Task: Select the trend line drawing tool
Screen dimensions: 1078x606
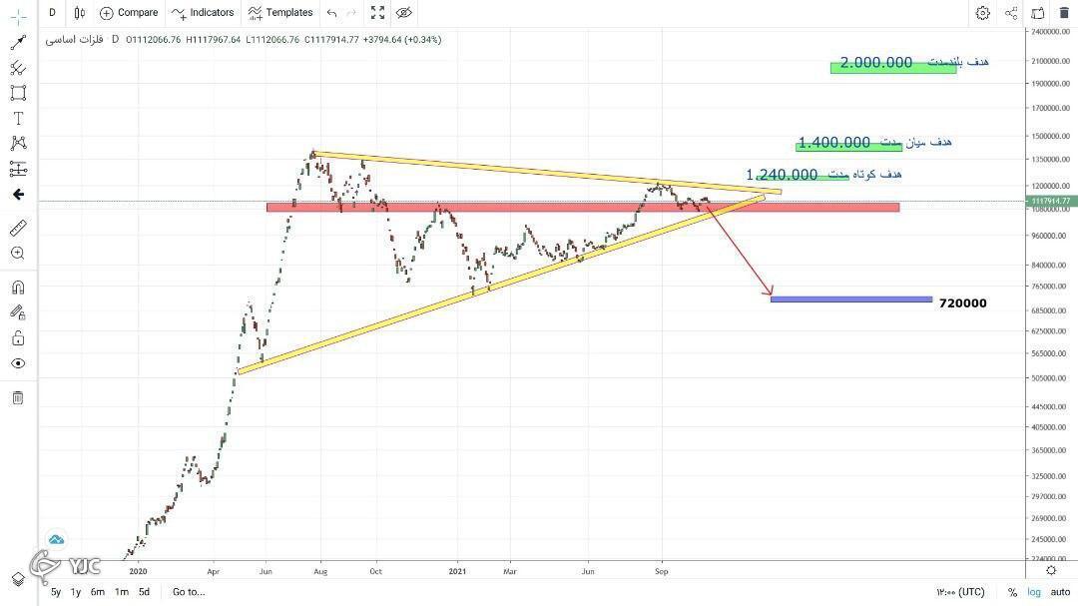Action: coord(18,43)
